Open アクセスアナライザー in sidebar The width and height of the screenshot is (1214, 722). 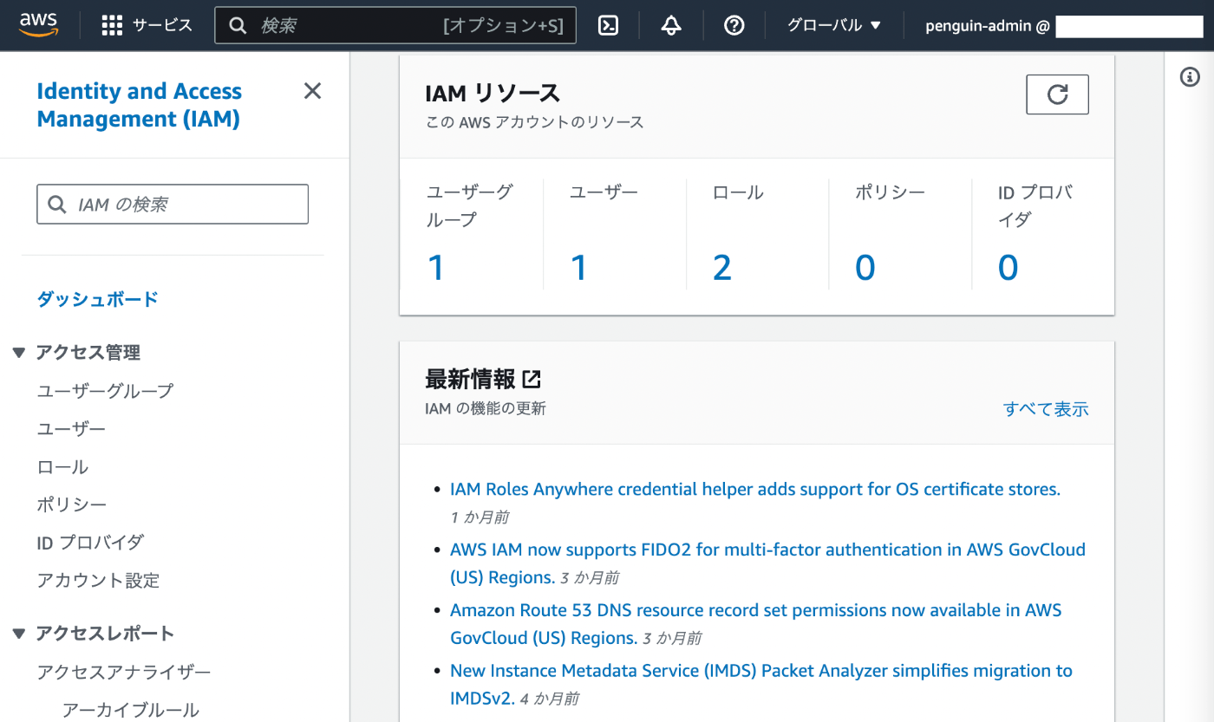pyautogui.click(x=124, y=672)
